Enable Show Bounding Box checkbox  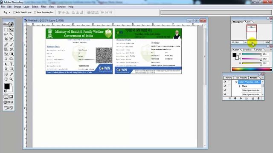tap(35, 12)
